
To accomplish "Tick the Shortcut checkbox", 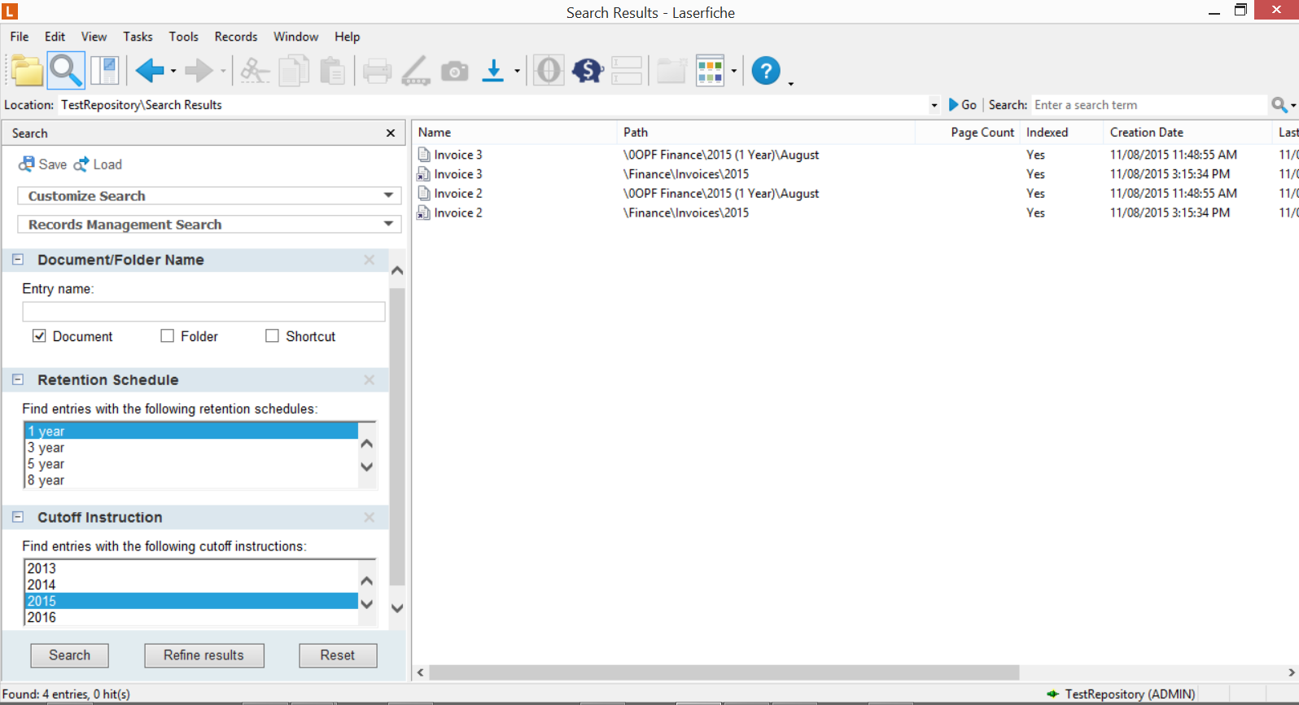I will coord(273,336).
